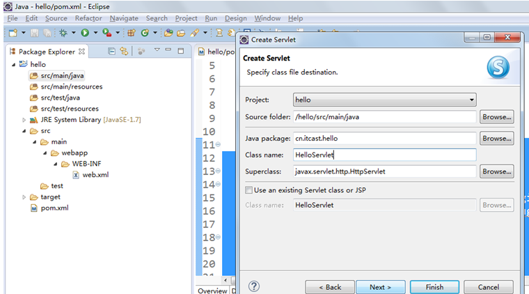Viewport: 529px width, 294px height.
Task: Click the fold marker on line 18
Action: [218, 237]
